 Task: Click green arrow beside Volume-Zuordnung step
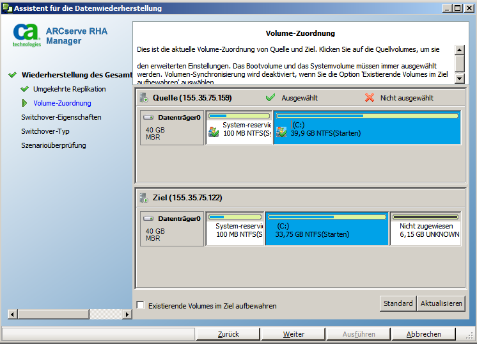24,103
